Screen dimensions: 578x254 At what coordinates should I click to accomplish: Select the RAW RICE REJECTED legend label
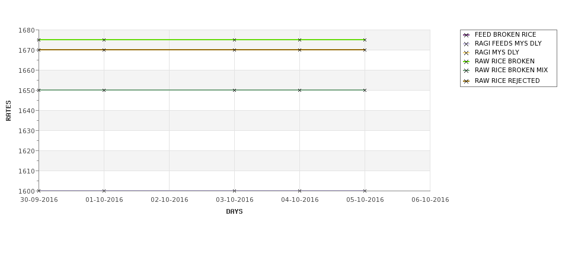point(507,81)
